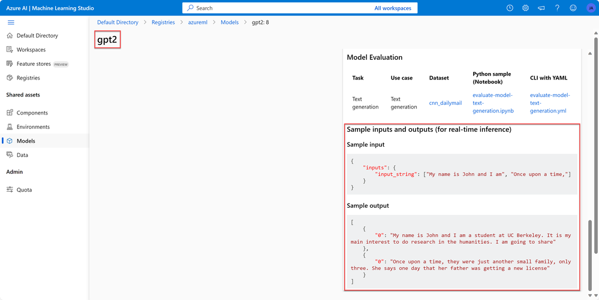Click the Use case column header
This screenshot has height=300, width=599.
pos(402,78)
